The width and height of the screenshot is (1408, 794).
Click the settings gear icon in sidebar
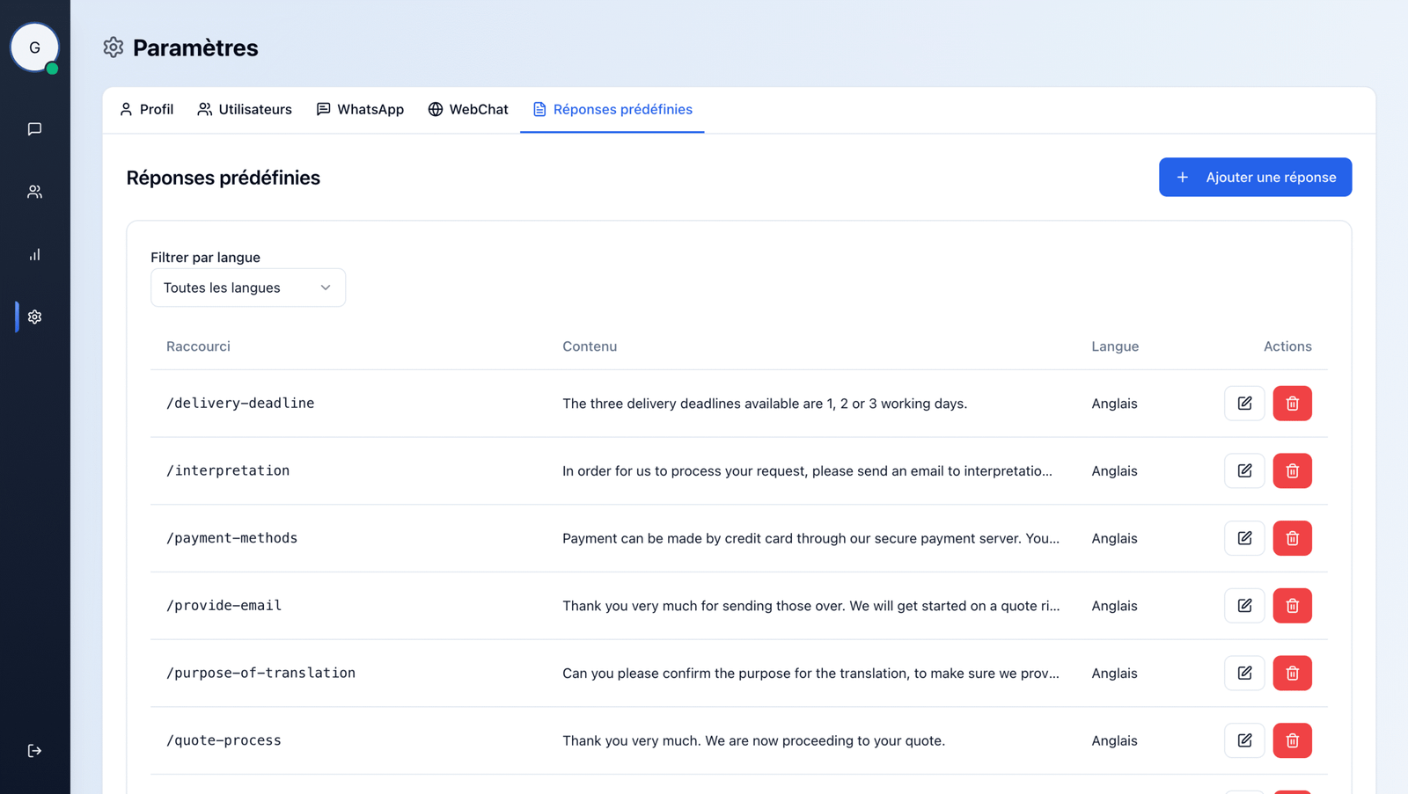click(34, 317)
